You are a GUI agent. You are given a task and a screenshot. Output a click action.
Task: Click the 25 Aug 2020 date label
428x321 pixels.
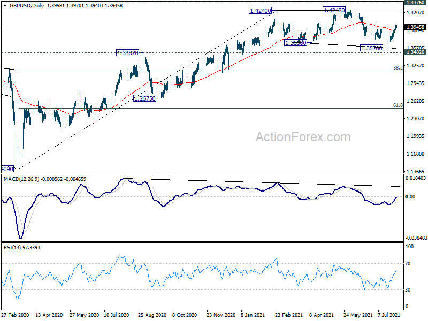pyautogui.click(x=152, y=315)
